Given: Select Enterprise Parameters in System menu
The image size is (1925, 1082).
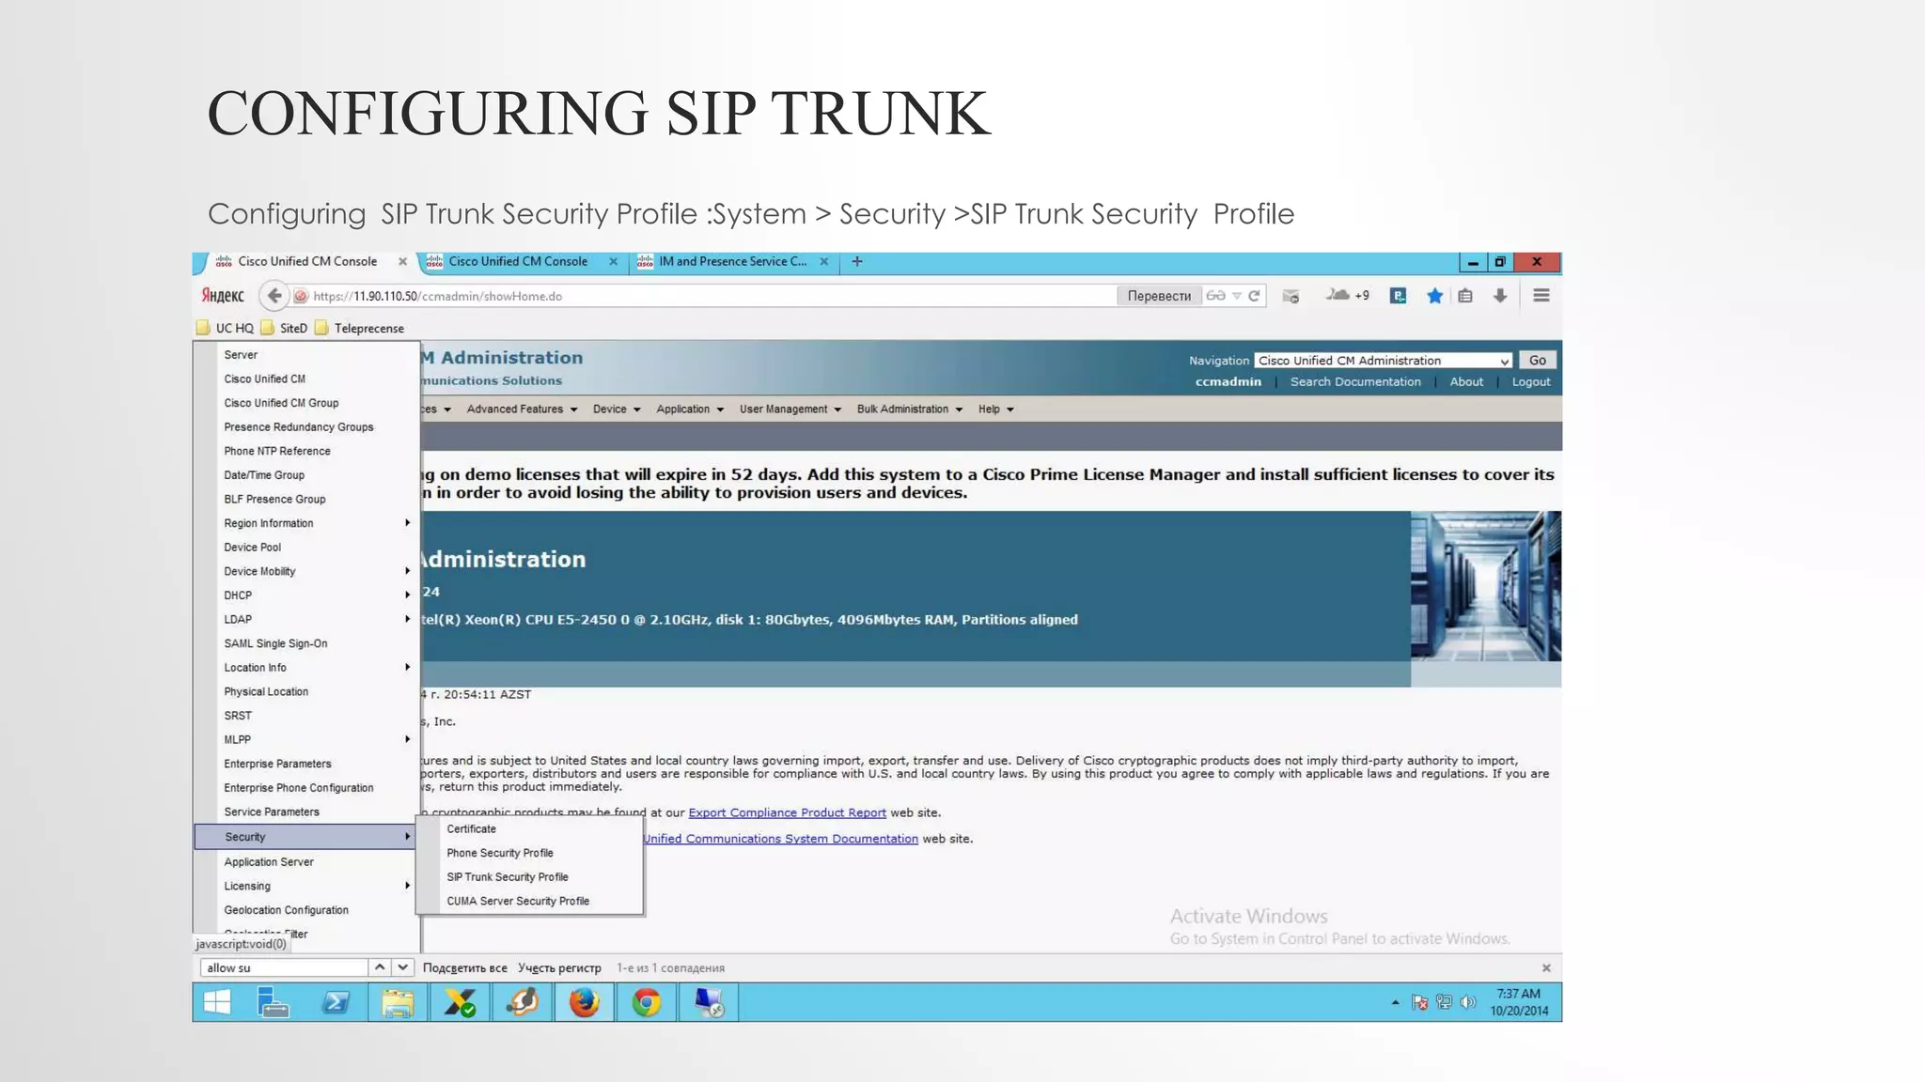Looking at the screenshot, I should (277, 765).
